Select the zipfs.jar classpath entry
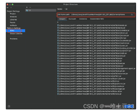139x112 pixels. 92,53
